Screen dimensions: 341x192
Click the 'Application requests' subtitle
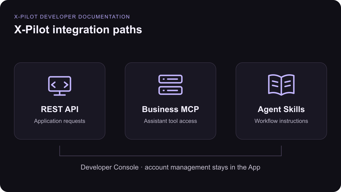point(60,121)
